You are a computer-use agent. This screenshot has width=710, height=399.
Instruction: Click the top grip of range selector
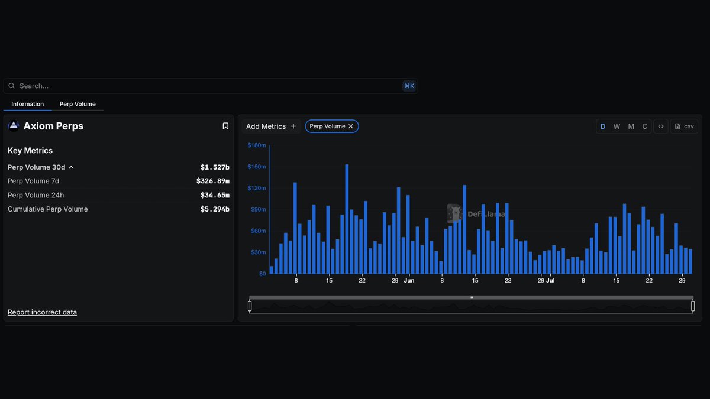click(471, 297)
